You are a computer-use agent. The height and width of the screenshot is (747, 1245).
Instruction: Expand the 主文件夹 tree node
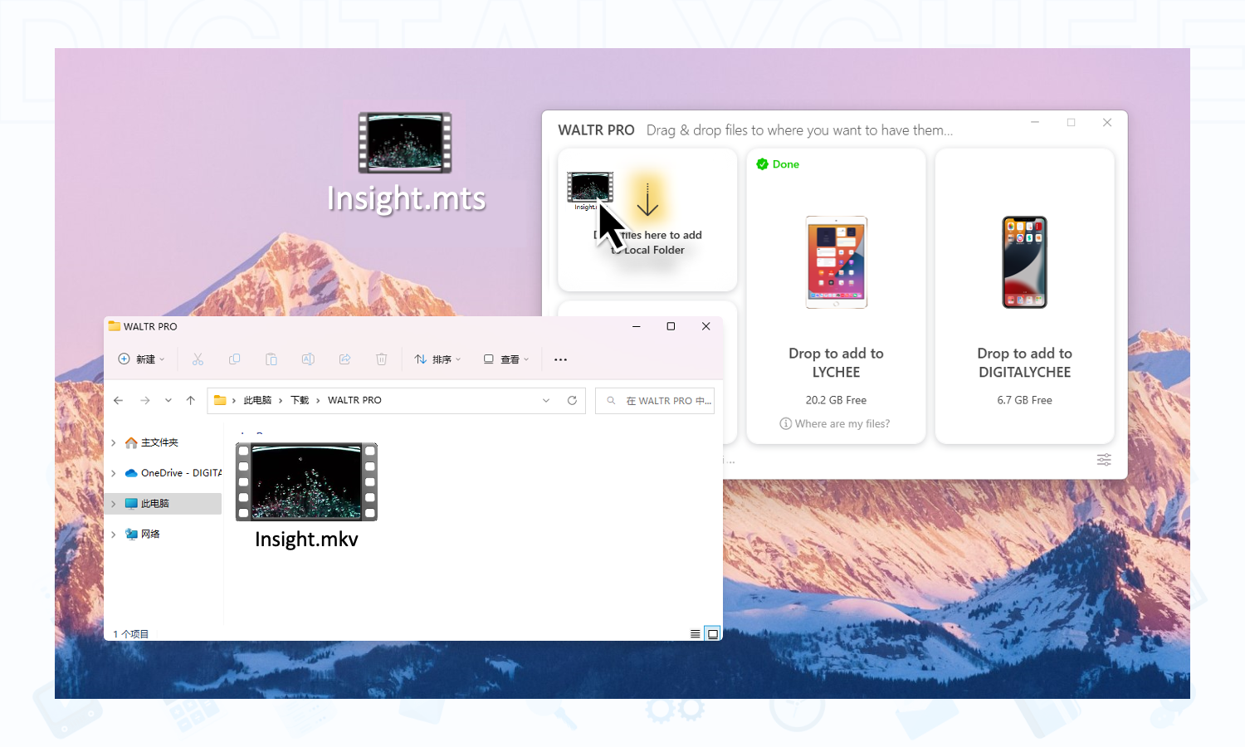(x=114, y=442)
